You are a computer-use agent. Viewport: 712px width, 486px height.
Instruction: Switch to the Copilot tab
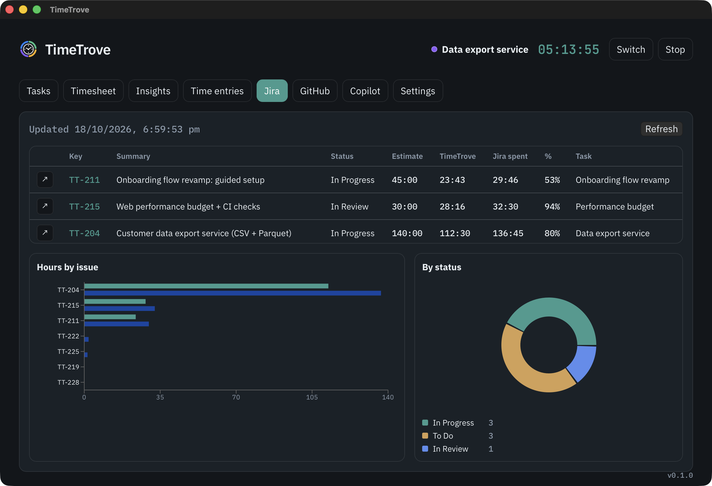pos(365,91)
